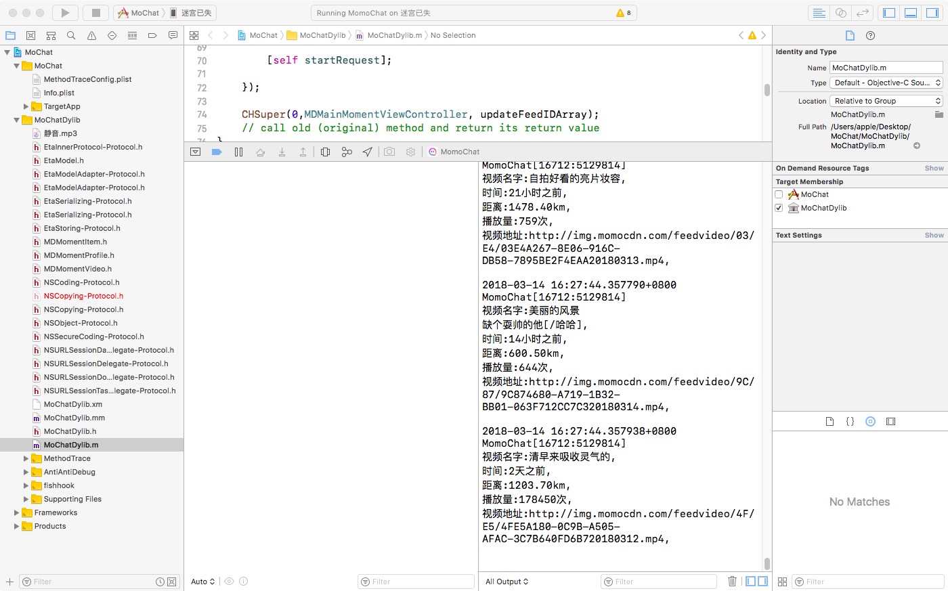Select MomoChat process in the debug bar
The image size is (948, 591).
click(454, 152)
